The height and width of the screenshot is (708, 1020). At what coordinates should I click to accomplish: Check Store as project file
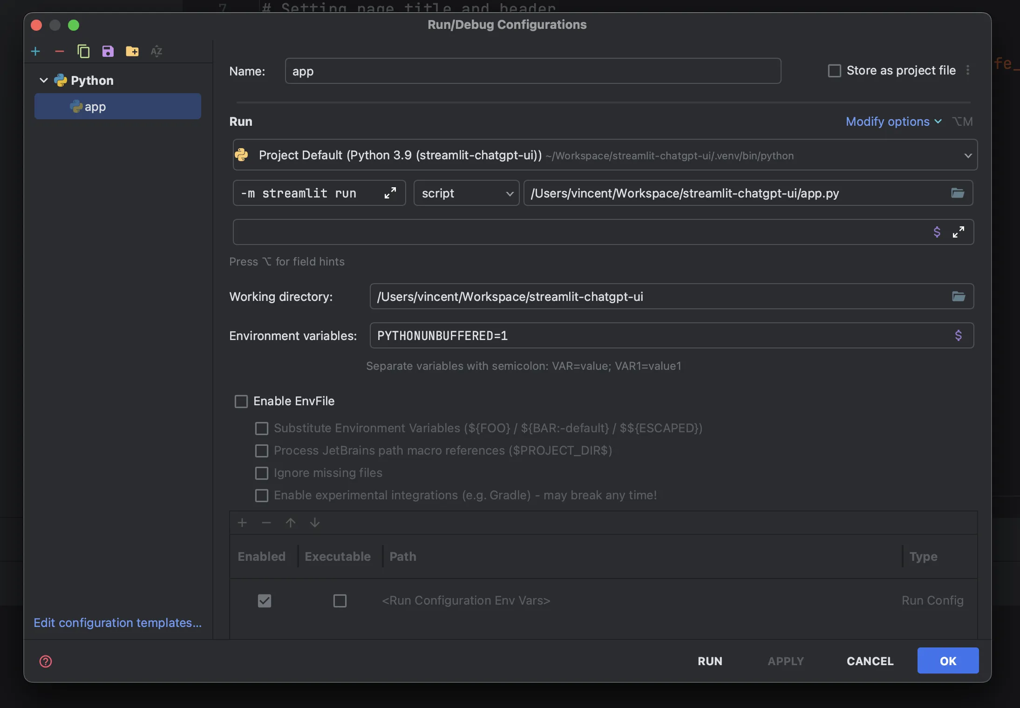tap(834, 70)
